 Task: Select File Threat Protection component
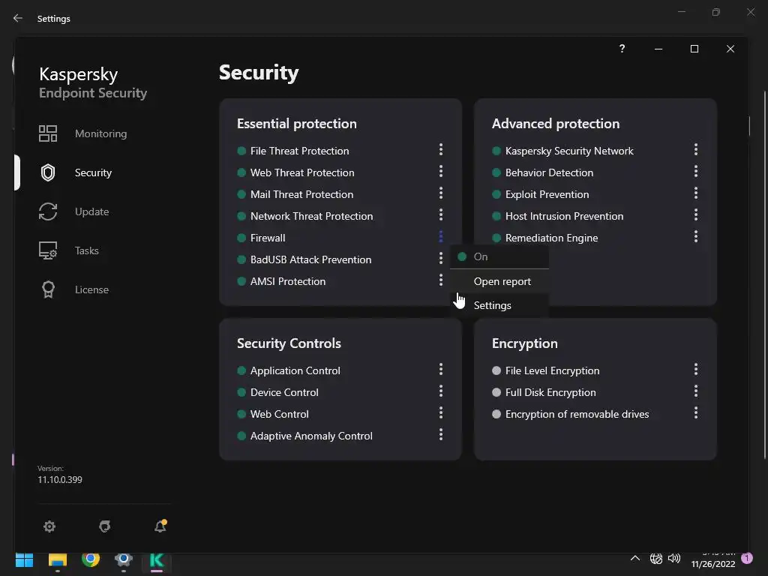point(299,151)
